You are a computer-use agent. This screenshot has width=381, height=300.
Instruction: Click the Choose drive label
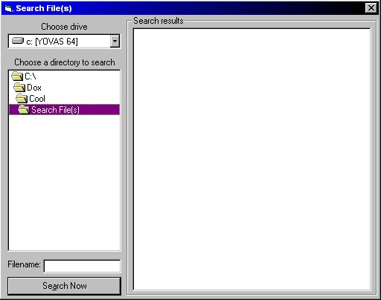(x=64, y=27)
